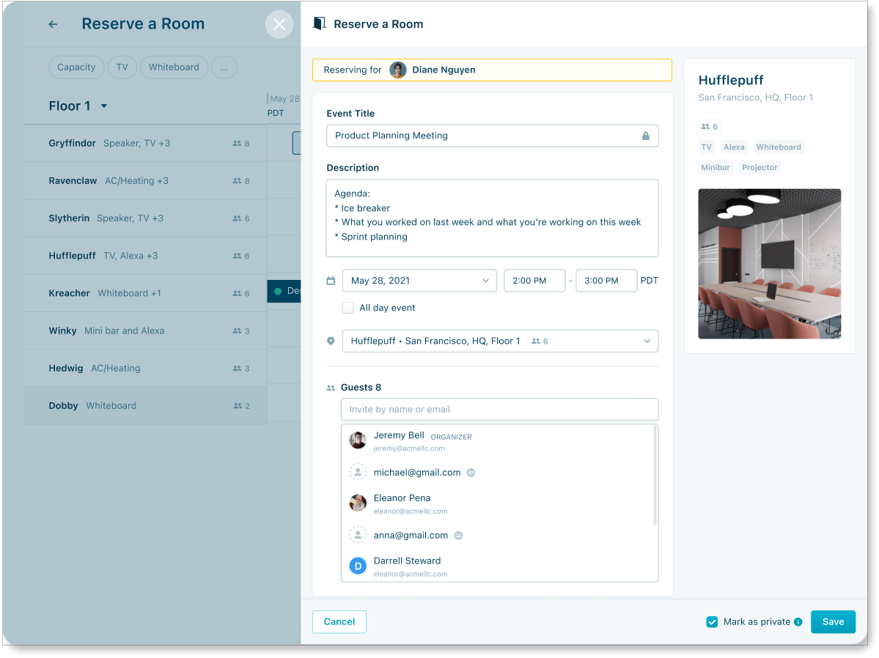Save the room reservation

pos(833,621)
